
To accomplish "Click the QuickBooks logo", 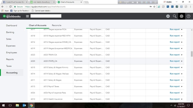I will 12,16.
